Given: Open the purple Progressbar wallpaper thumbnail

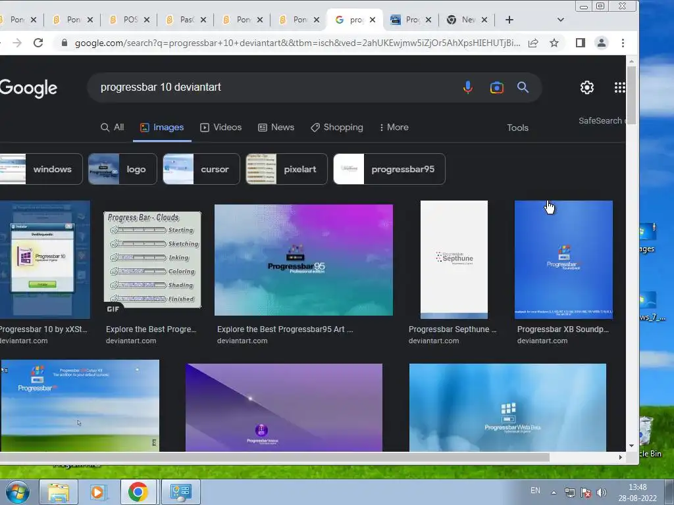Looking at the screenshot, I should coord(284,408).
